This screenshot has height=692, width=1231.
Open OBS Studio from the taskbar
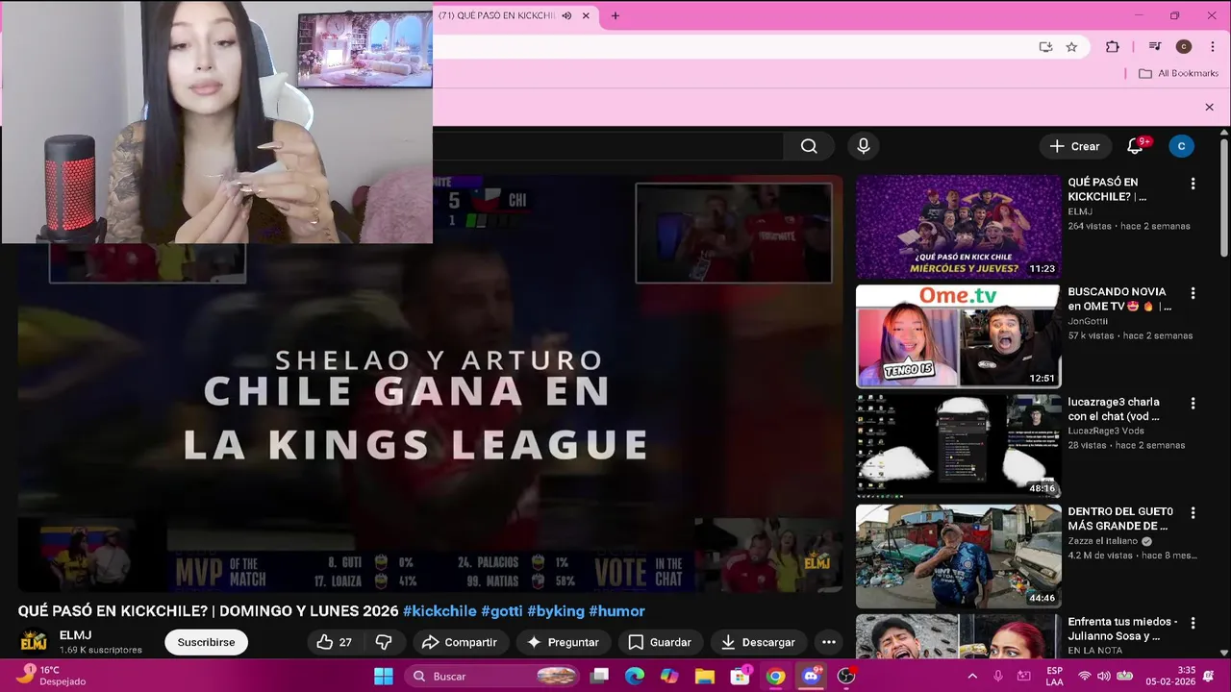[846, 677]
